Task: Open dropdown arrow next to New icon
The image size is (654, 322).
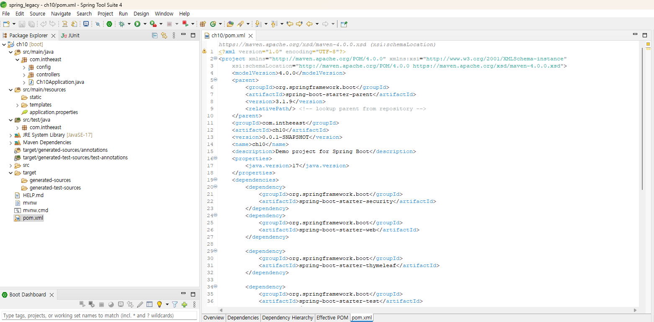Action: tap(14, 24)
